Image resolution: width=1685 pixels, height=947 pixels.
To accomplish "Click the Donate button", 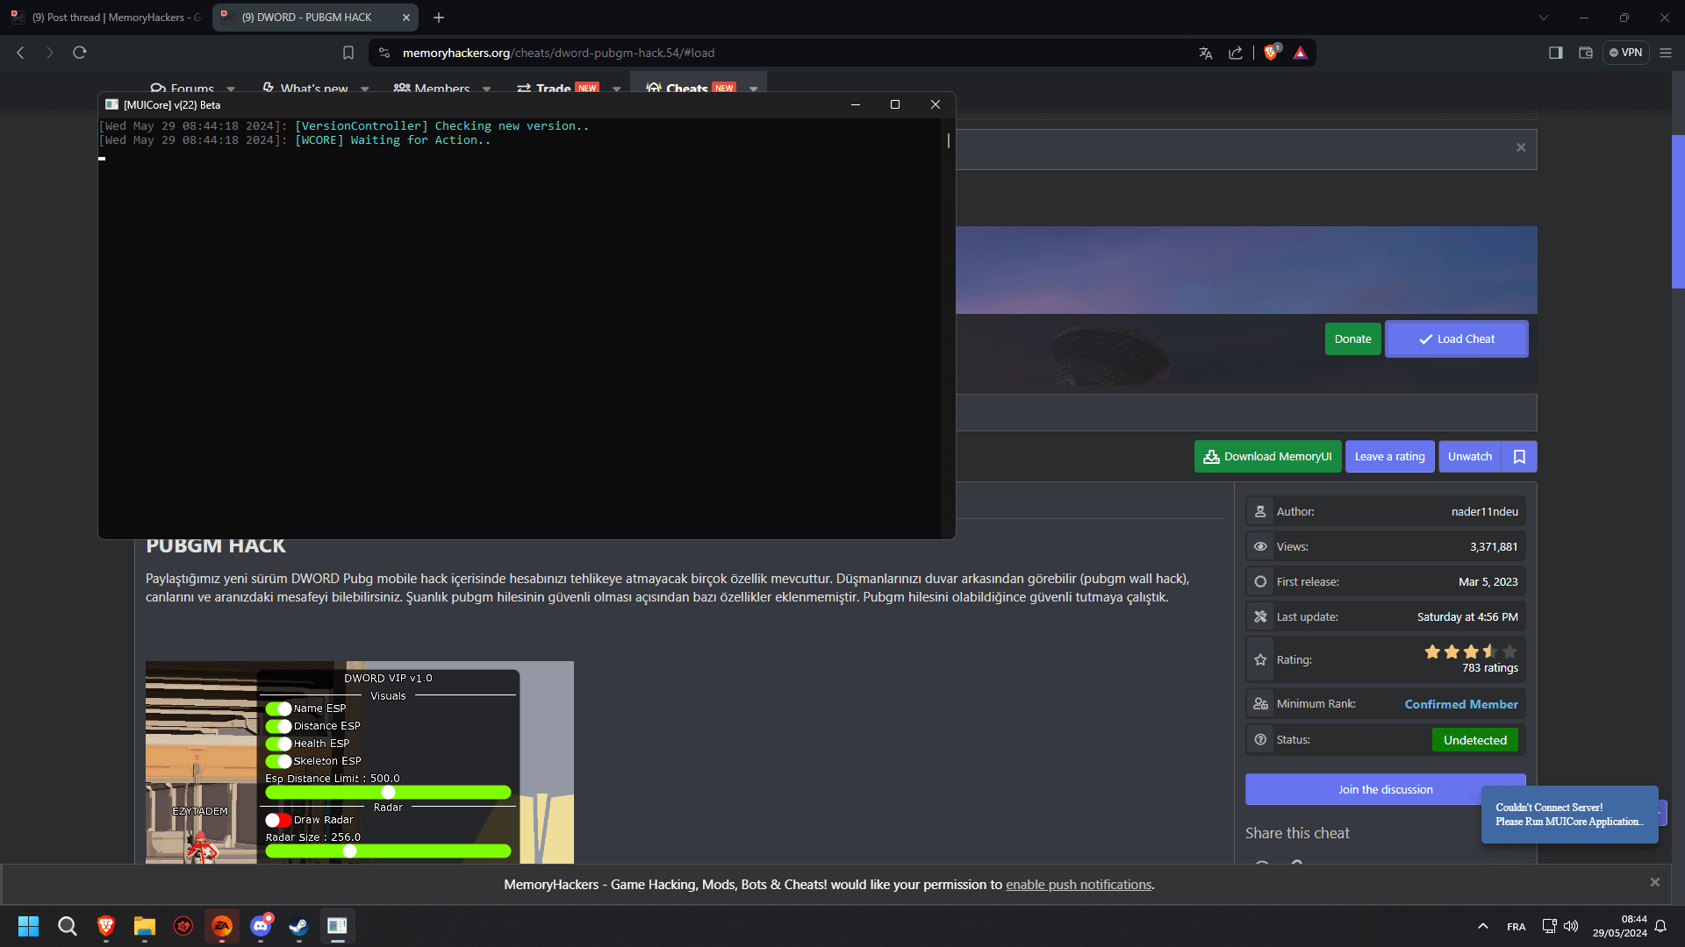I will pyautogui.click(x=1352, y=339).
